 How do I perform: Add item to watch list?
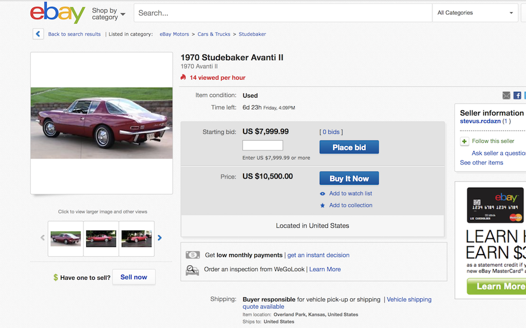click(350, 194)
